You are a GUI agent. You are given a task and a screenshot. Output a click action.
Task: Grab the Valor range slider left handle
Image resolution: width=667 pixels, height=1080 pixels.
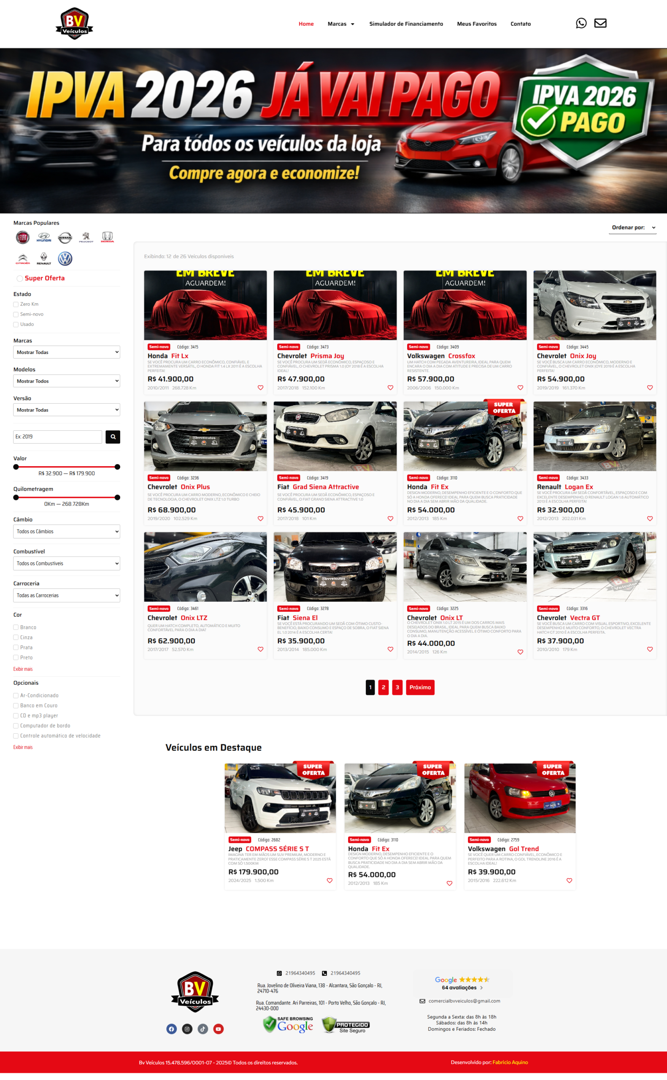pyautogui.click(x=16, y=467)
